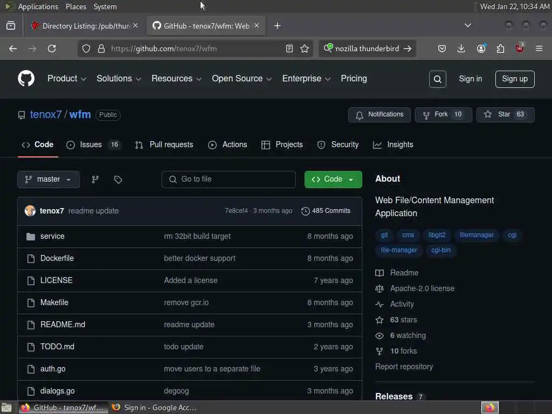Go back with browser back arrow
552x414 pixels.
tap(13, 49)
